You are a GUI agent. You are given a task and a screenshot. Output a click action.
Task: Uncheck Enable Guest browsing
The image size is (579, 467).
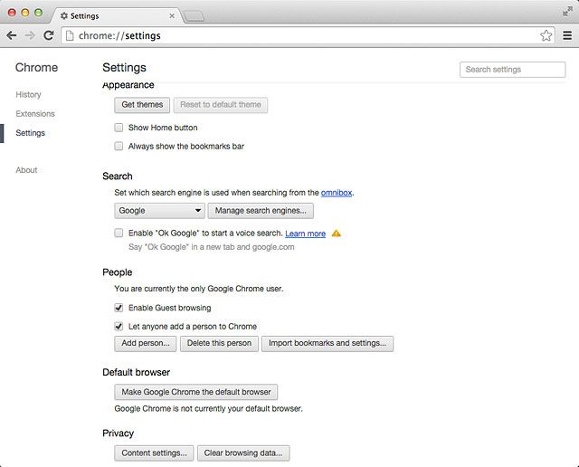point(119,308)
